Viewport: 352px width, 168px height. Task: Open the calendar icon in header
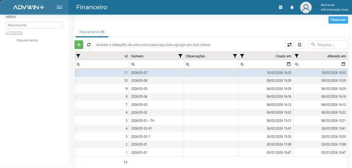[x=280, y=7]
